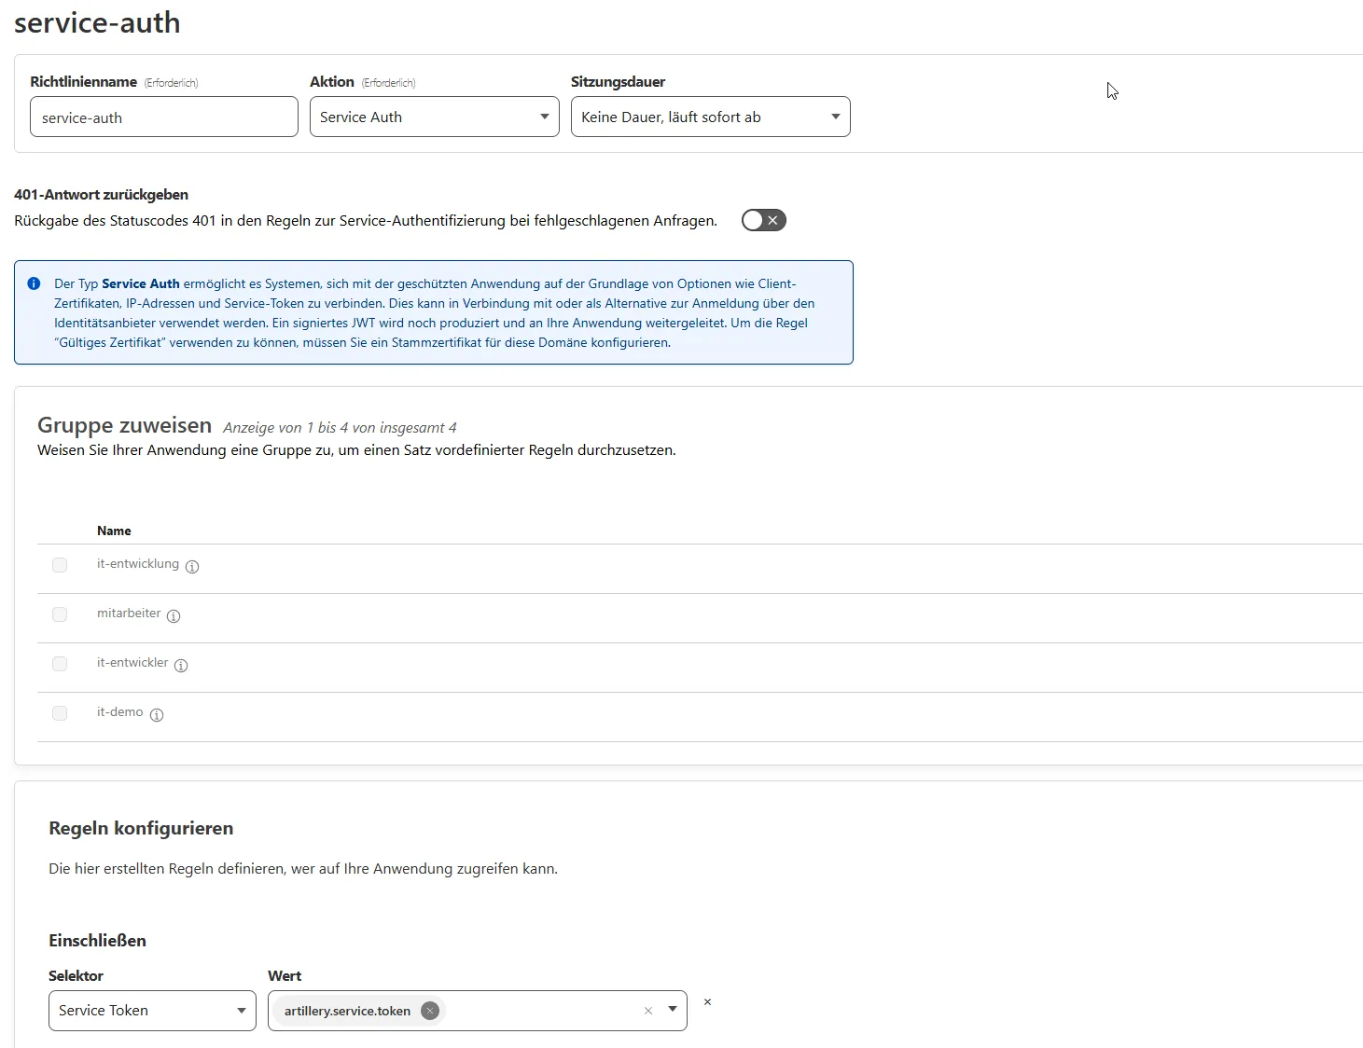Open the Selektor dropdown showing Service Token
Image resolution: width=1363 pixels, height=1048 pixels.
coord(152,1011)
